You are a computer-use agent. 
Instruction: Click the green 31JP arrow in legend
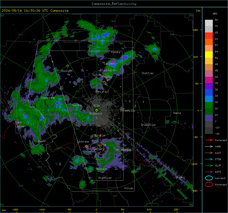click(x=209, y=165)
